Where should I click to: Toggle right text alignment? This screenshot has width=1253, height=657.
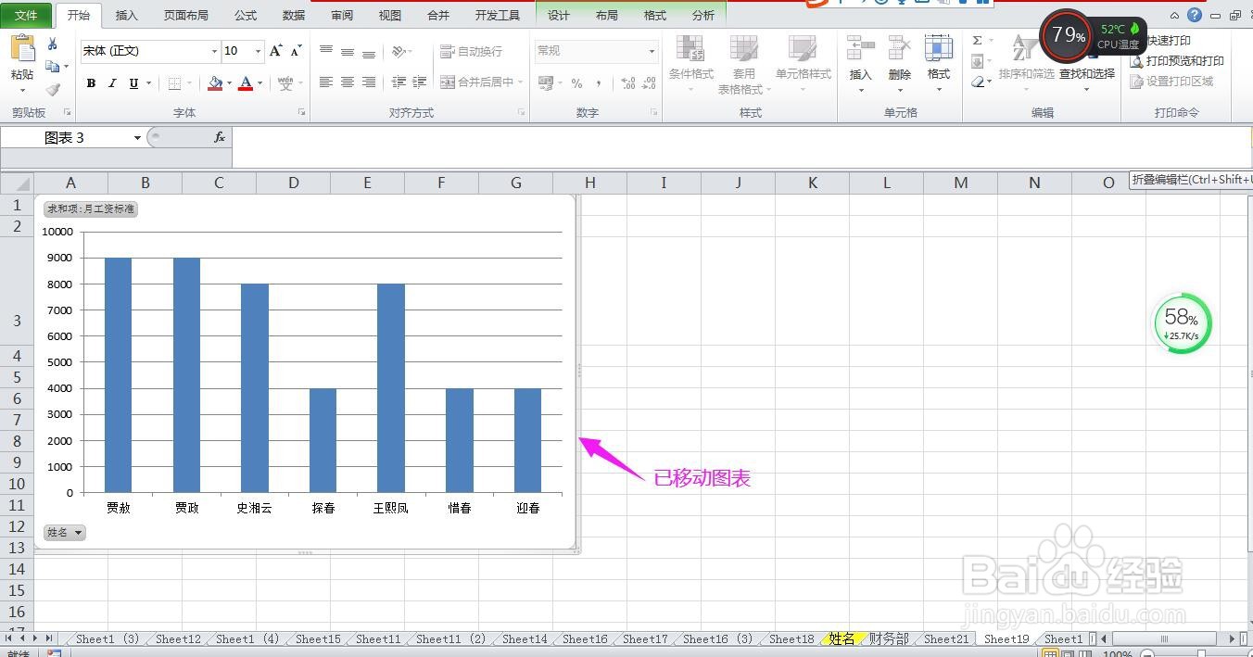369,82
